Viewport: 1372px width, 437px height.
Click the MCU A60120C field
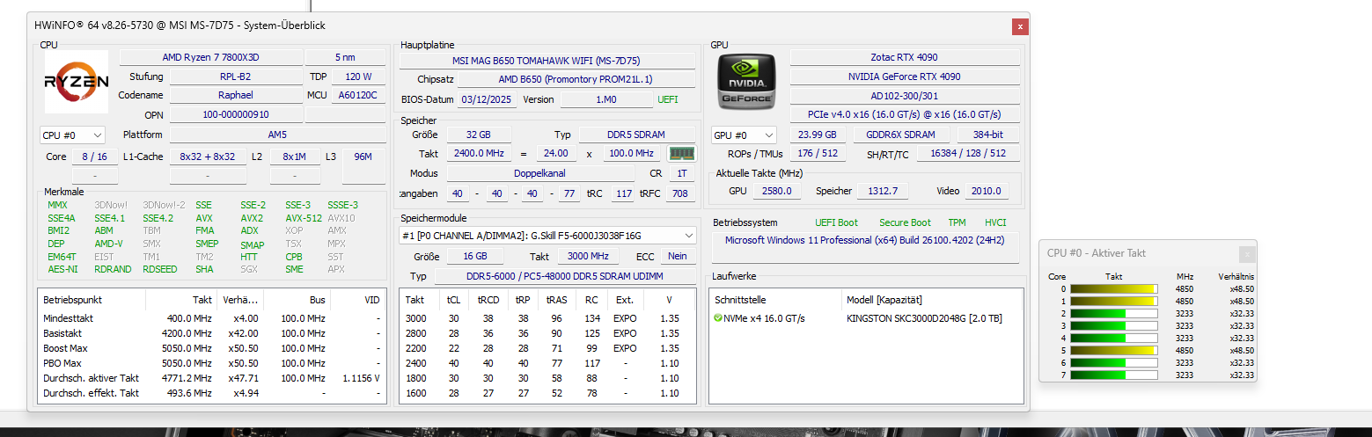click(x=357, y=95)
